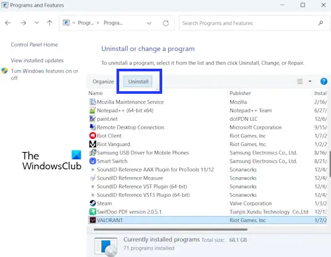Click the Forward navigation arrow

point(23,23)
